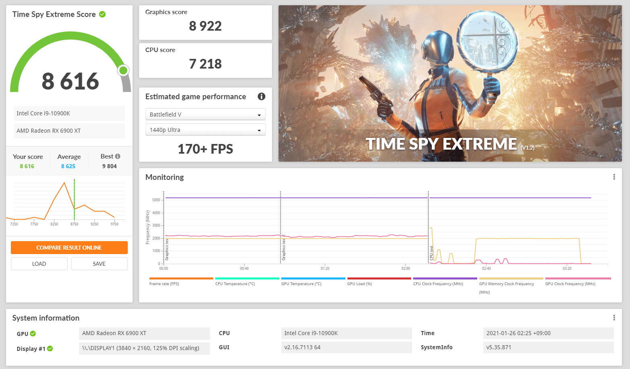This screenshot has height=369, width=630.
Task: Click the Time Spy Extreme Score title
Action: point(54,14)
